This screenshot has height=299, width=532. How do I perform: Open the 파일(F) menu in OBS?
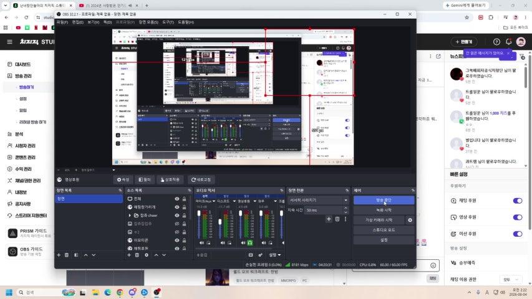coord(62,22)
